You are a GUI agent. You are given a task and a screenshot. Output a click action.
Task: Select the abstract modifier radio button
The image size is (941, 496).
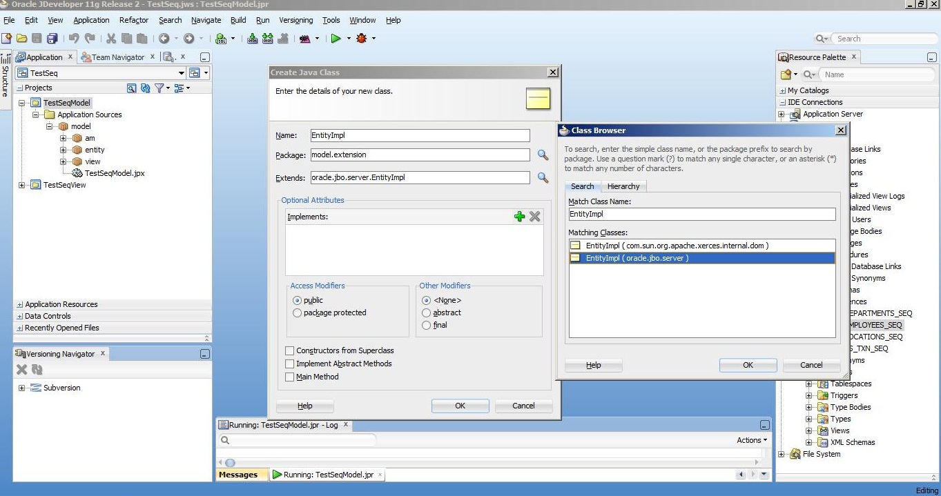[x=427, y=313]
